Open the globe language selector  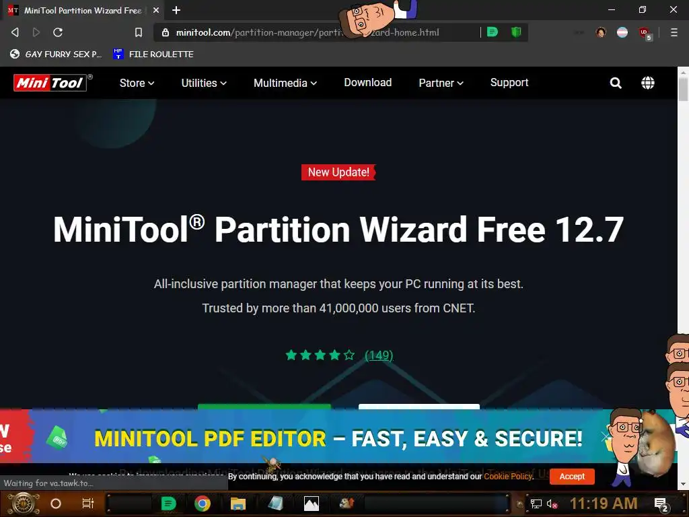pos(648,83)
